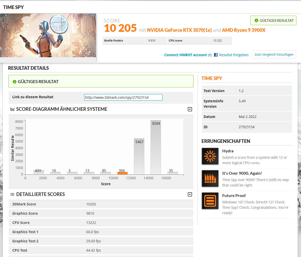Click the Future Proof achievement icon

coord(210,201)
